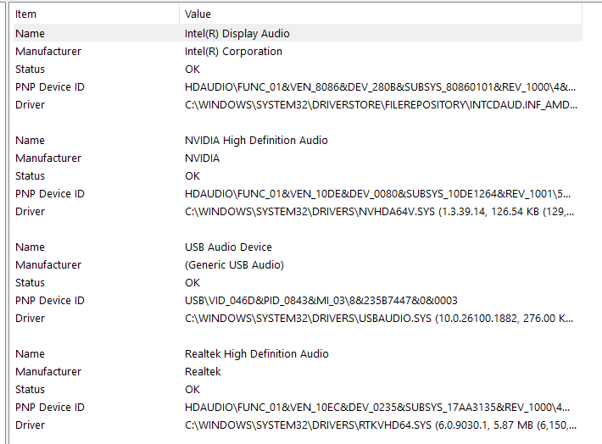Select the Intel PNP Device ID with VEN_8086

coord(298,87)
